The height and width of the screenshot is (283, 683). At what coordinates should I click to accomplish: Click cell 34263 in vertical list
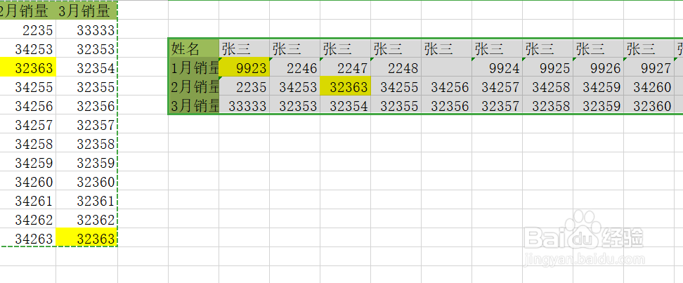(x=28, y=238)
